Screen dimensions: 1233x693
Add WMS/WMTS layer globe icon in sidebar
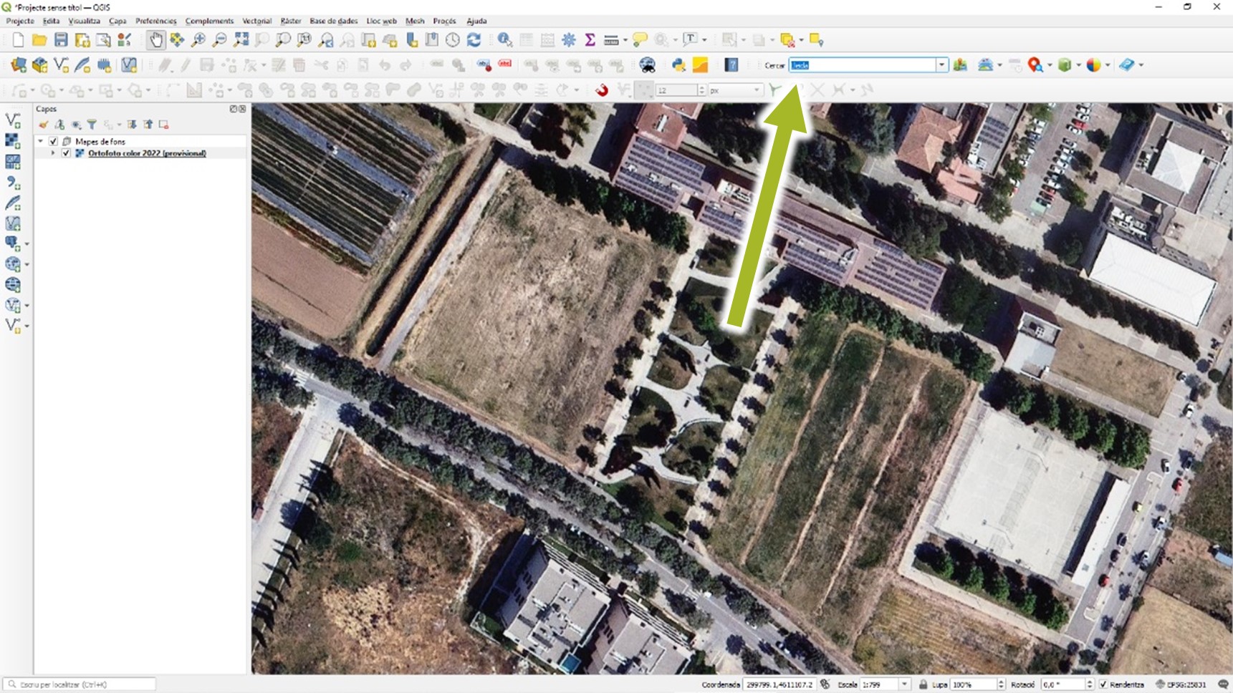(x=13, y=264)
